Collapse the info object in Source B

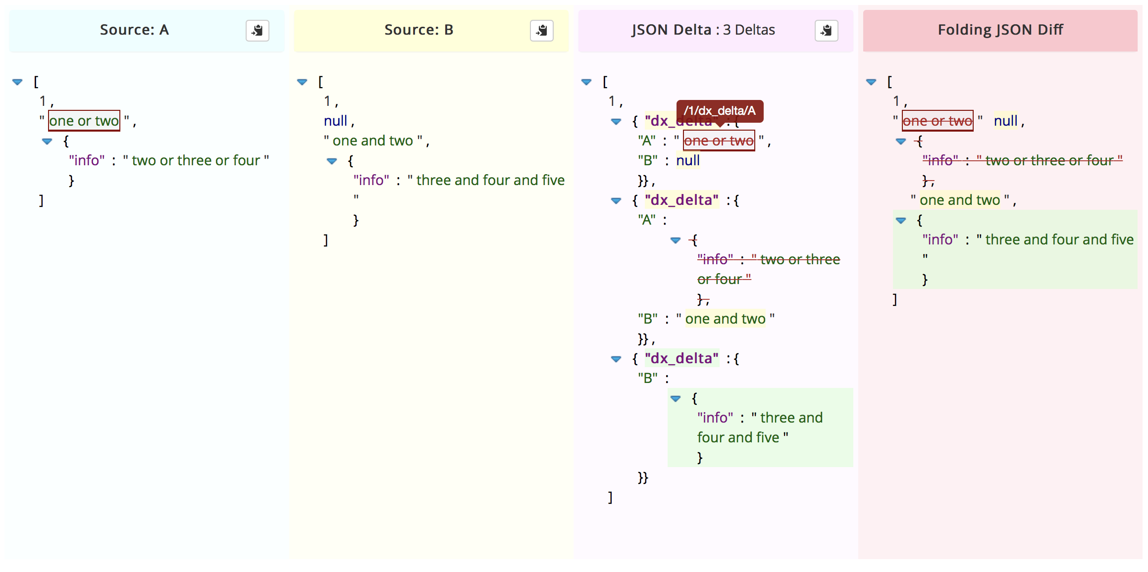coord(332,161)
